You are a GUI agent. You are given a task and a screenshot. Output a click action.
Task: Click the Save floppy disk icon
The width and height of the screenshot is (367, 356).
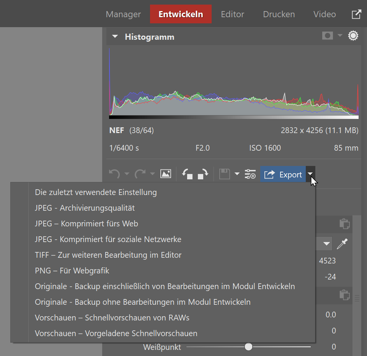click(225, 174)
